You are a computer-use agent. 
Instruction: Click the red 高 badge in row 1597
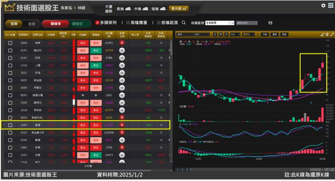coord(122,125)
